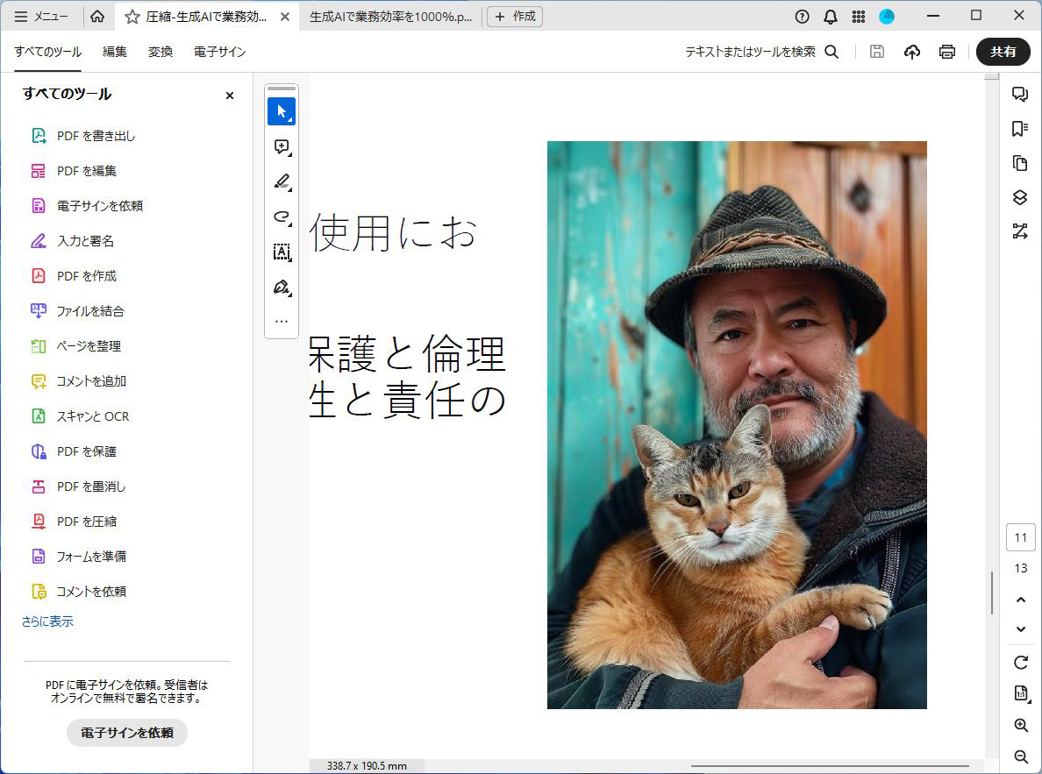Open the structure panel icon
This screenshot has height=774, width=1042.
tap(1020, 231)
